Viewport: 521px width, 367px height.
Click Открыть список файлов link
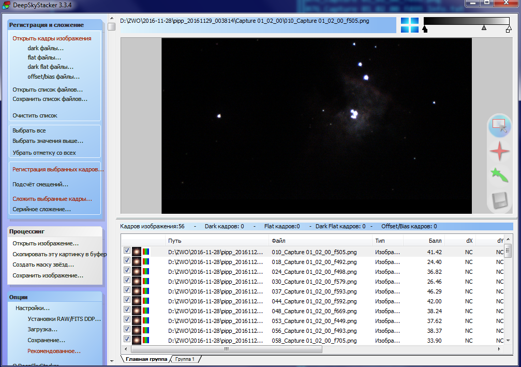pos(48,90)
